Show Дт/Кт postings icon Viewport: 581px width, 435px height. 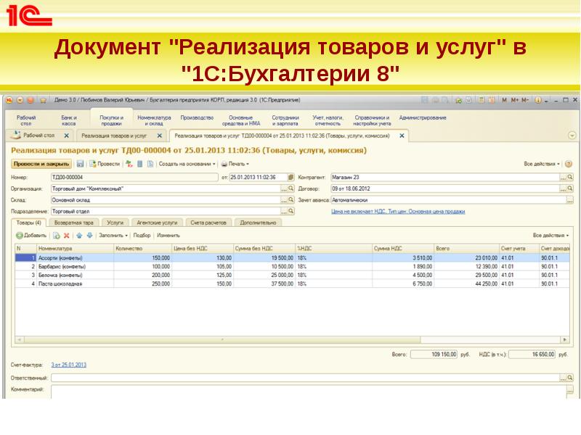click(x=129, y=164)
